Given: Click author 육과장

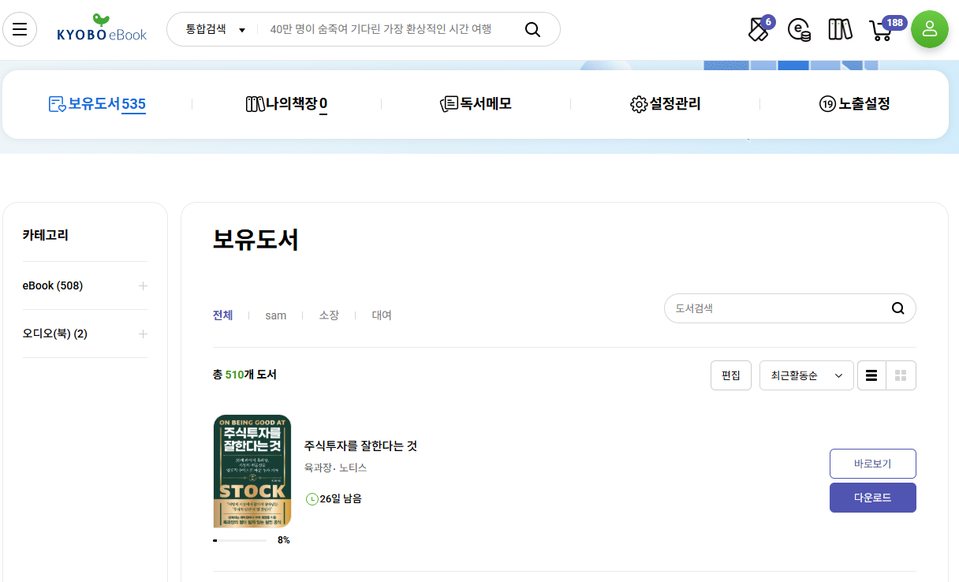Looking at the screenshot, I should click(317, 468).
